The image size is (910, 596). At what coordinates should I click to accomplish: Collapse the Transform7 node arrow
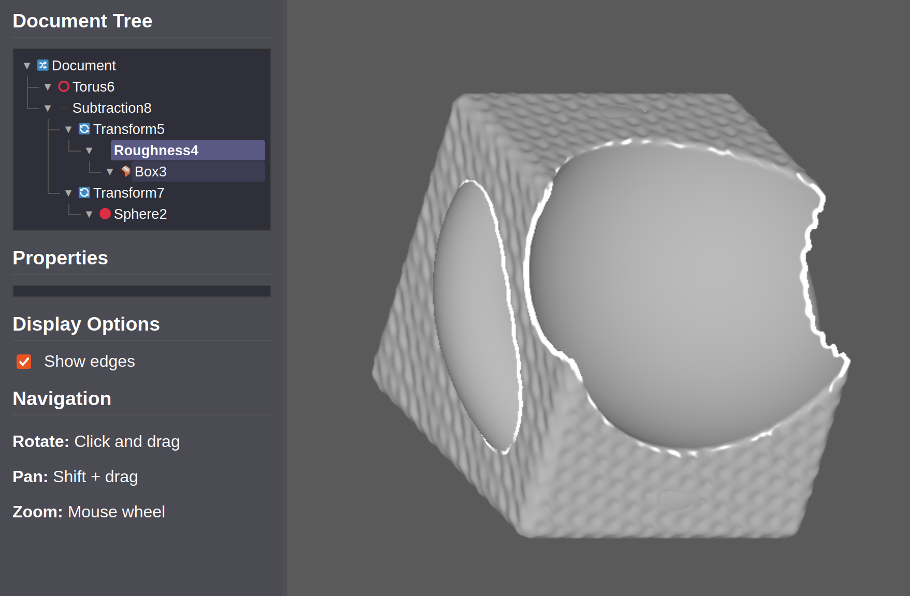68,193
